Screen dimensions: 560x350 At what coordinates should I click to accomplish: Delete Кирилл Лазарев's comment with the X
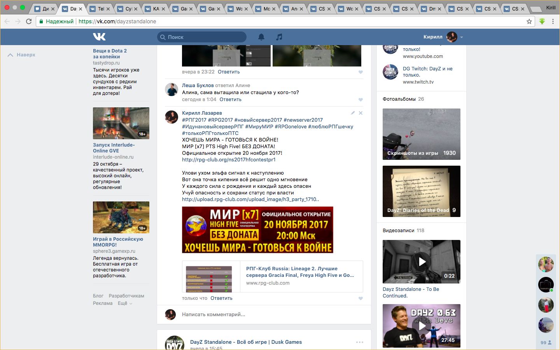pyautogui.click(x=360, y=113)
